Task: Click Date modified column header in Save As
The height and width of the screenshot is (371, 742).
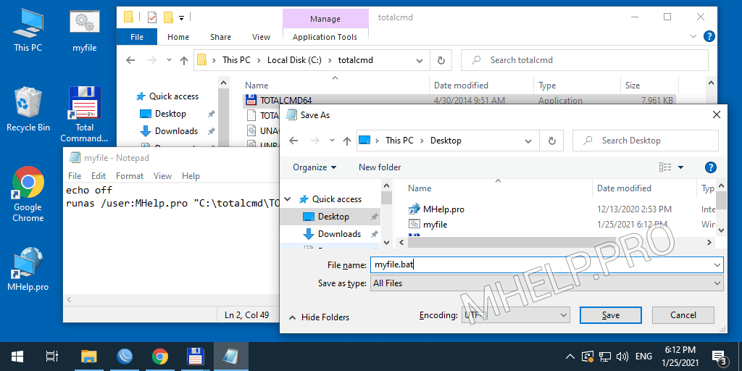Action: [624, 188]
